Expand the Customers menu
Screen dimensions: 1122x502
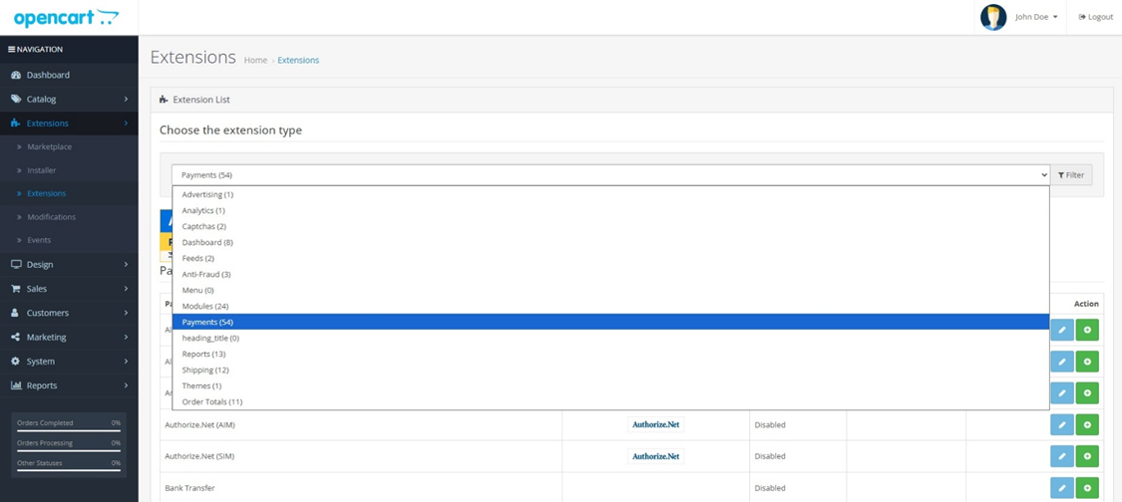tap(69, 313)
